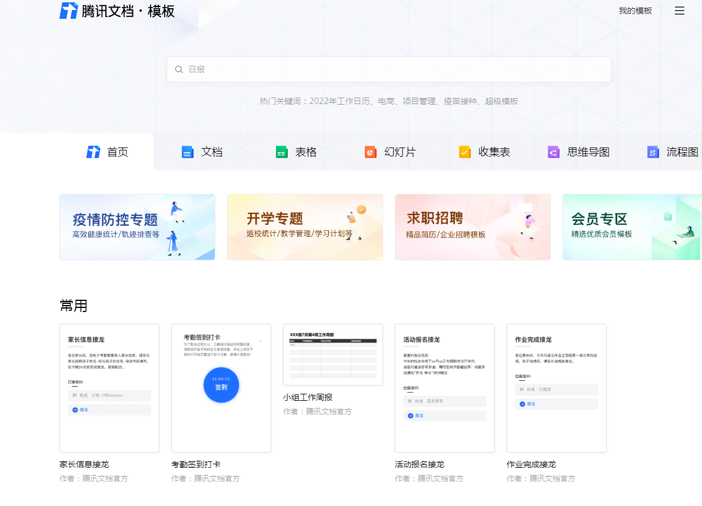The image size is (702, 506).
Task: Switch to the 表格 tab
Action: [296, 152]
